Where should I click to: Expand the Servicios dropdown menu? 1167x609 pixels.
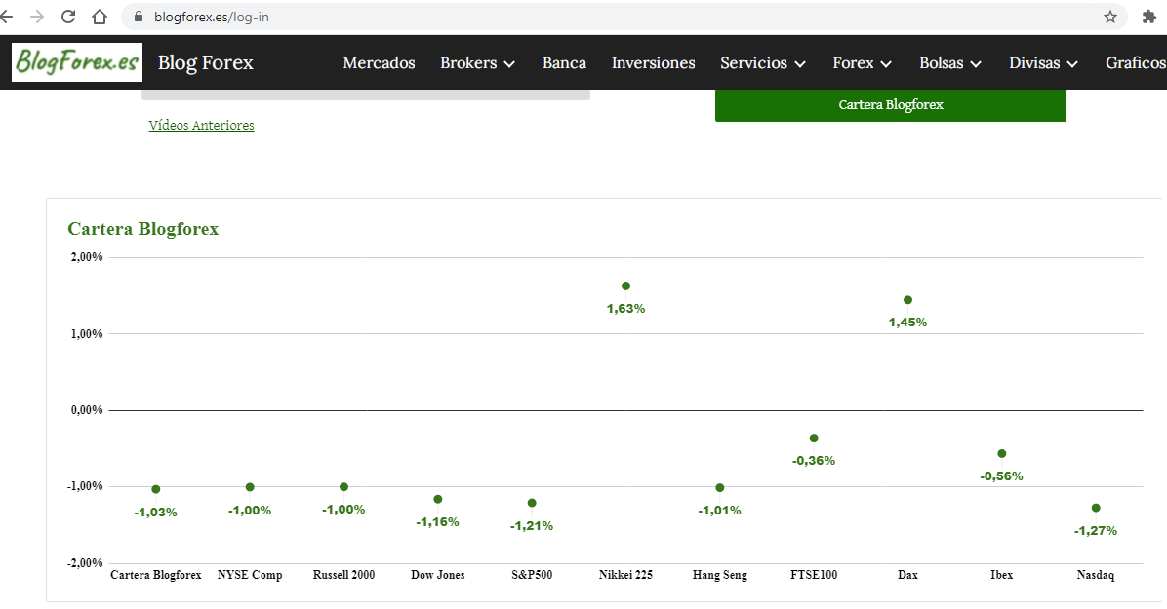coord(763,63)
